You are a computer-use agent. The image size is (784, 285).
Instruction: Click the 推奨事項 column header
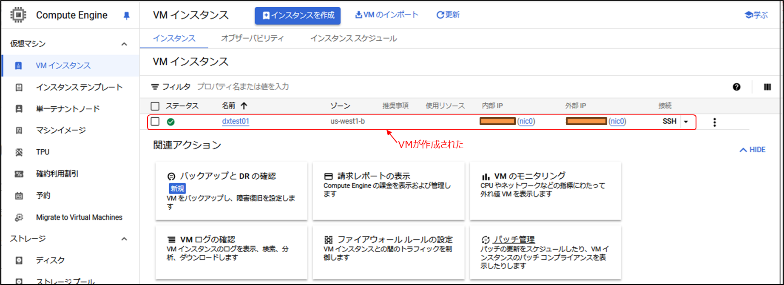[x=395, y=105]
